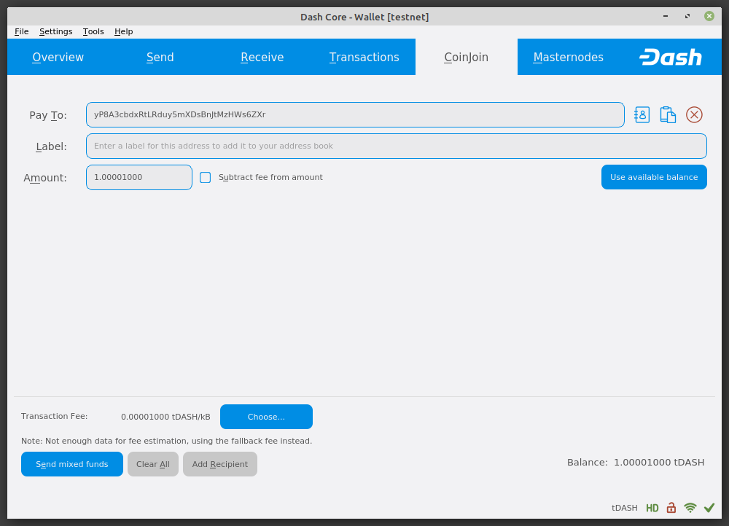
Task: Go to the Masternodes tab
Action: [568, 58]
